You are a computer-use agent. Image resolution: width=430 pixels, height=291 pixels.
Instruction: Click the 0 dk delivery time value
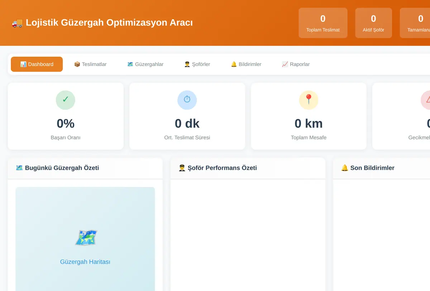(x=187, y=123)
